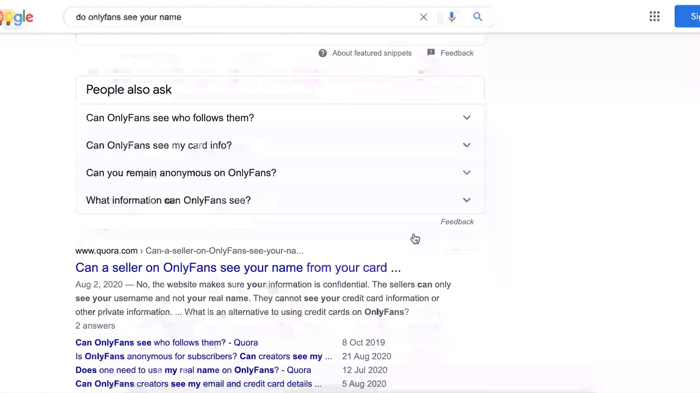Click date '12 Jul 2020'
Image resolution: width=700 pixels, height=393 pixels.
pyautogui.click(x=364, y=370)
